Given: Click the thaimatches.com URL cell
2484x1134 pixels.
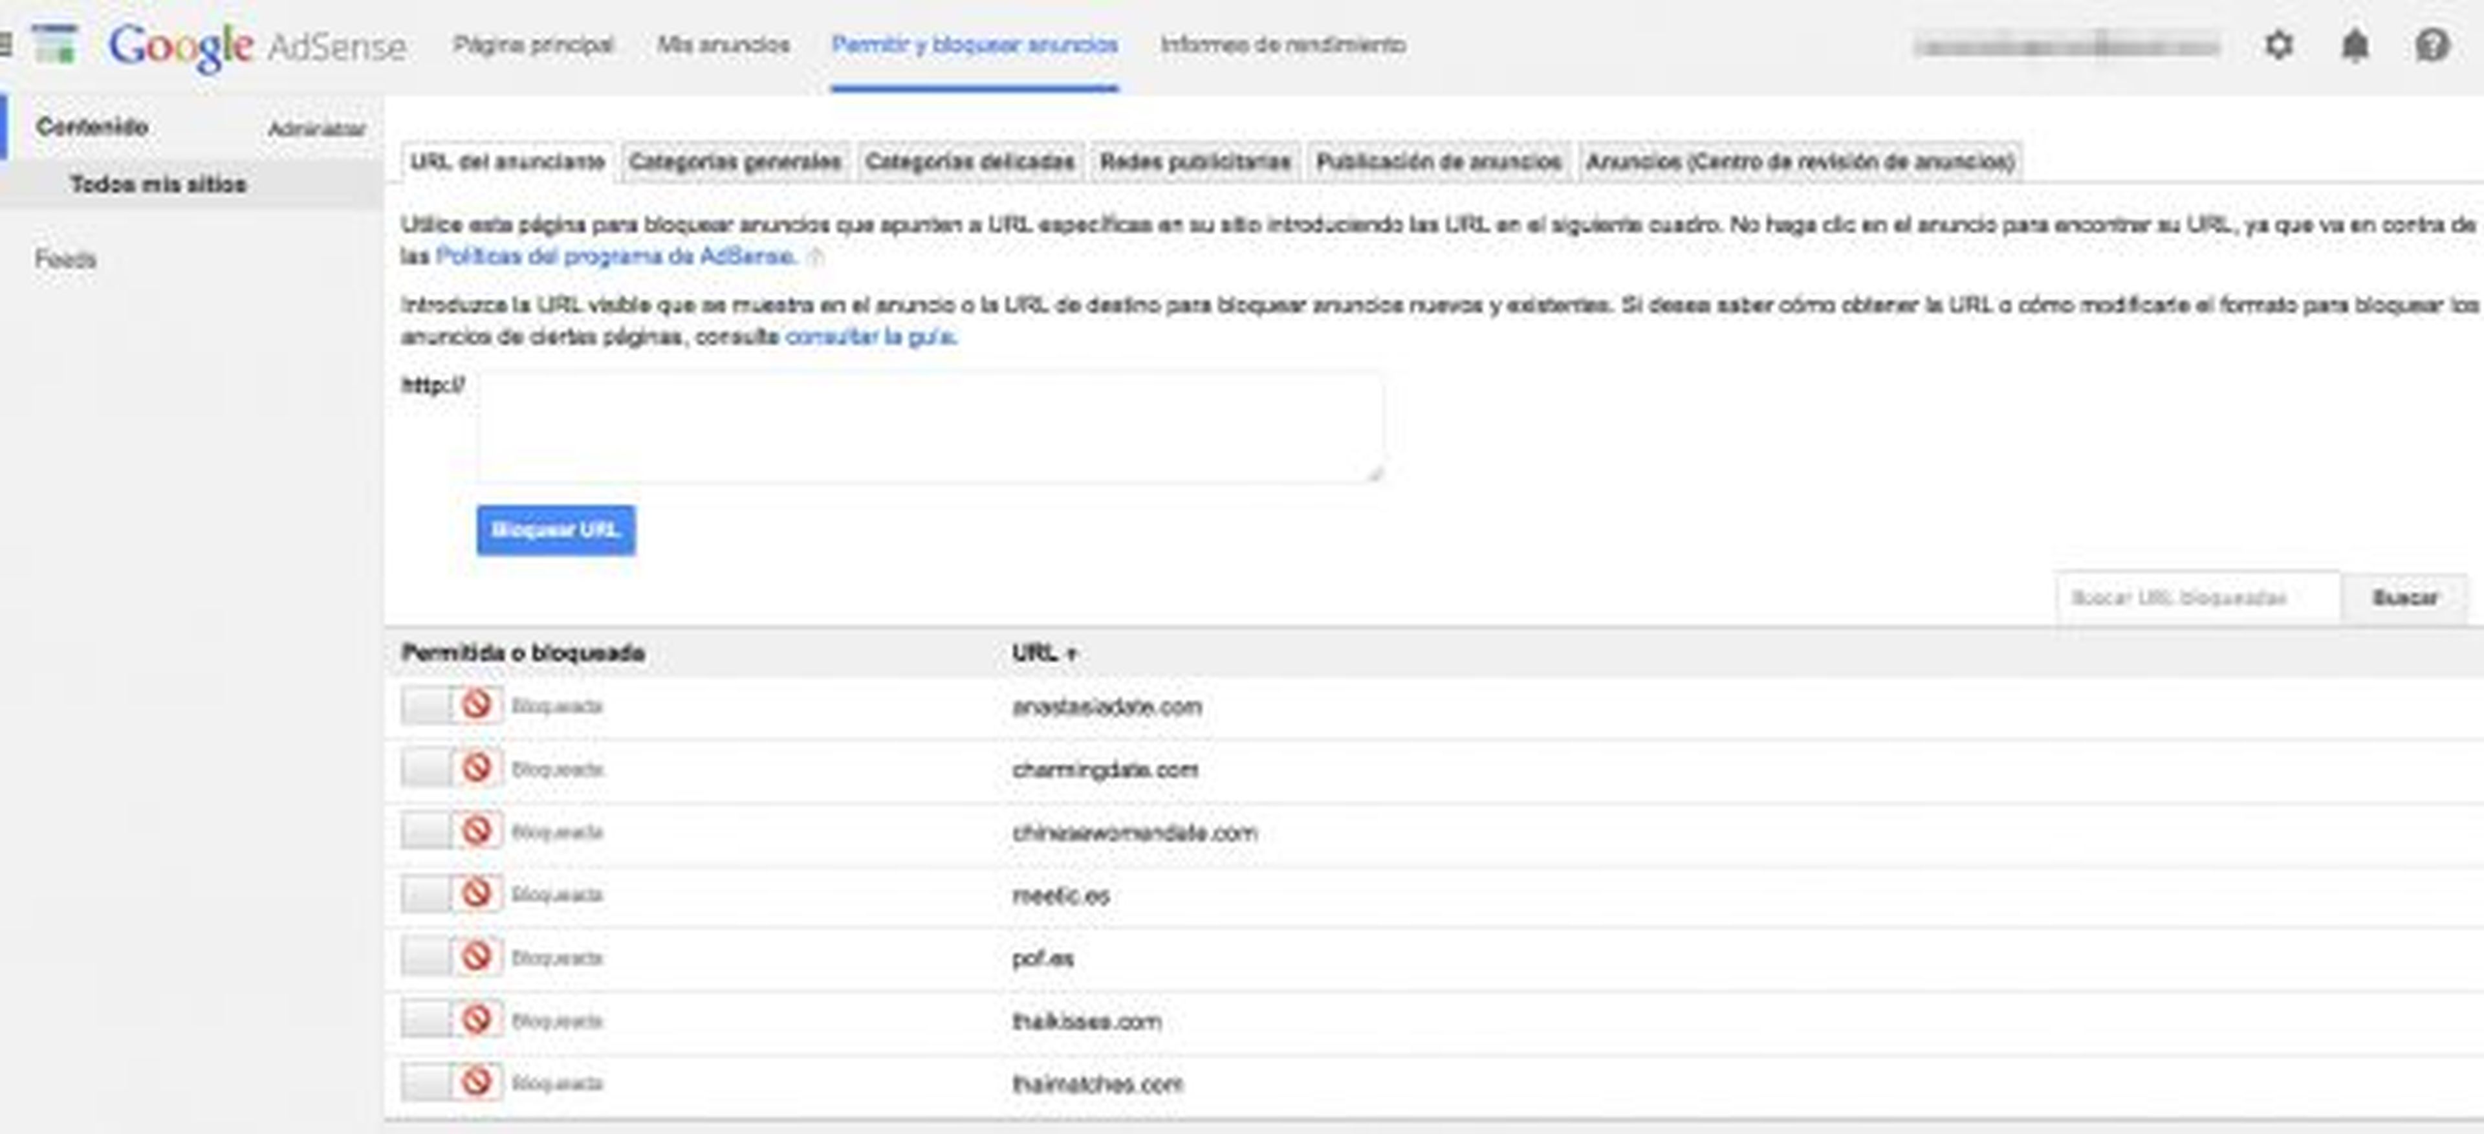Looking at the screenshot, I should [x=1097, y=1084].
